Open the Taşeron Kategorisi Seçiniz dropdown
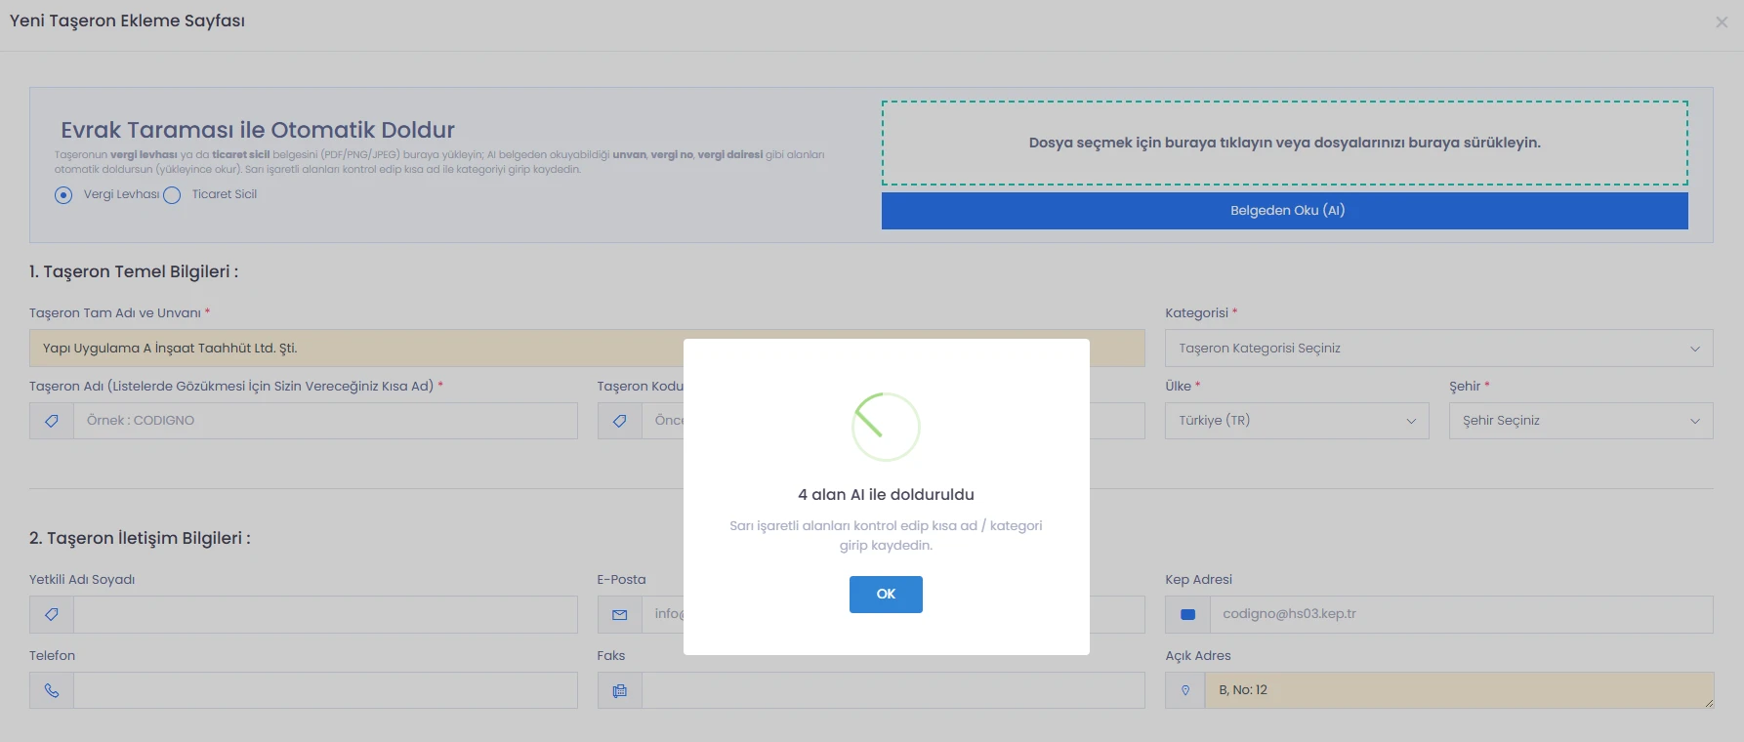The image size is (1744, 742). 1438,349
